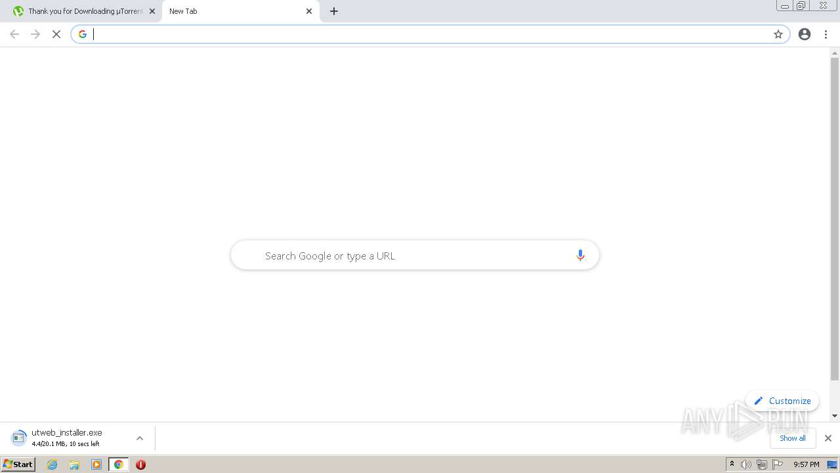Minimize the Chrome window
Viewport: 840px width, 473px height.
[785, 5]
